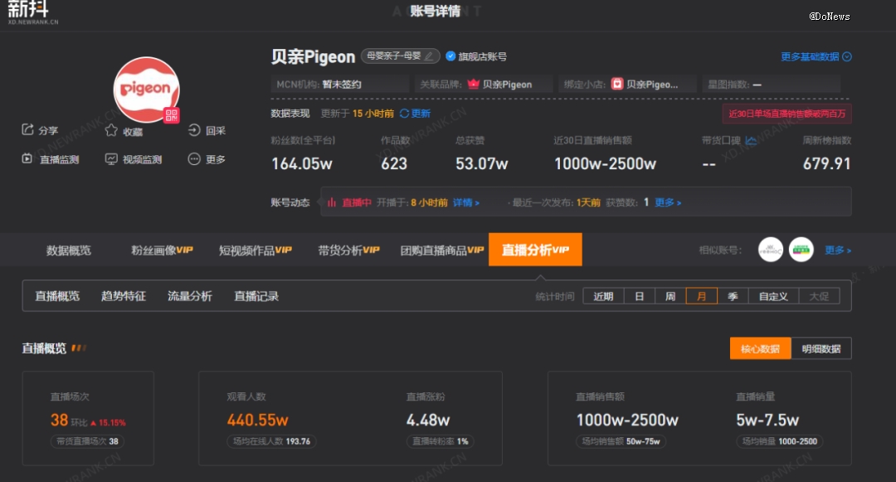This screenshot has width=896, height=482.
Task: Switch statistics period to 日 daily
Action: (639, 295)
